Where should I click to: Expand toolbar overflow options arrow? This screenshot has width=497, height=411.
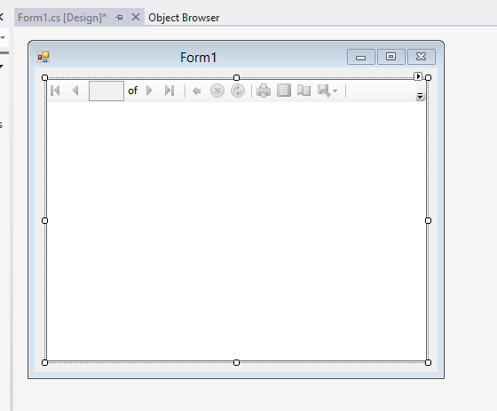click(421, 96)
